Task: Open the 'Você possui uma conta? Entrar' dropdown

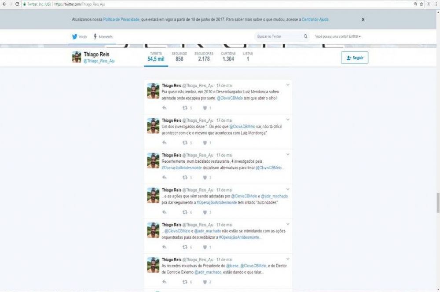Action: pyautogui.click(x=338, y=36)
